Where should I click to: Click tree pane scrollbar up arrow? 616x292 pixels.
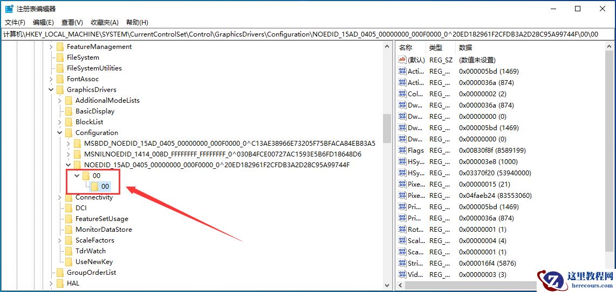coord(387,46)
